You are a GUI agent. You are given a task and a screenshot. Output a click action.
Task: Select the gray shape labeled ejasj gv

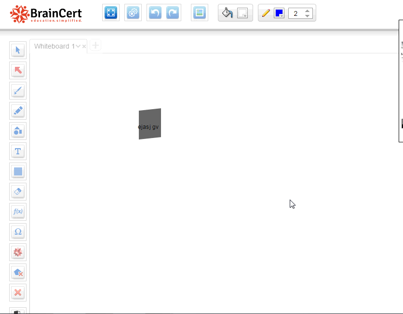click(150, 124)
